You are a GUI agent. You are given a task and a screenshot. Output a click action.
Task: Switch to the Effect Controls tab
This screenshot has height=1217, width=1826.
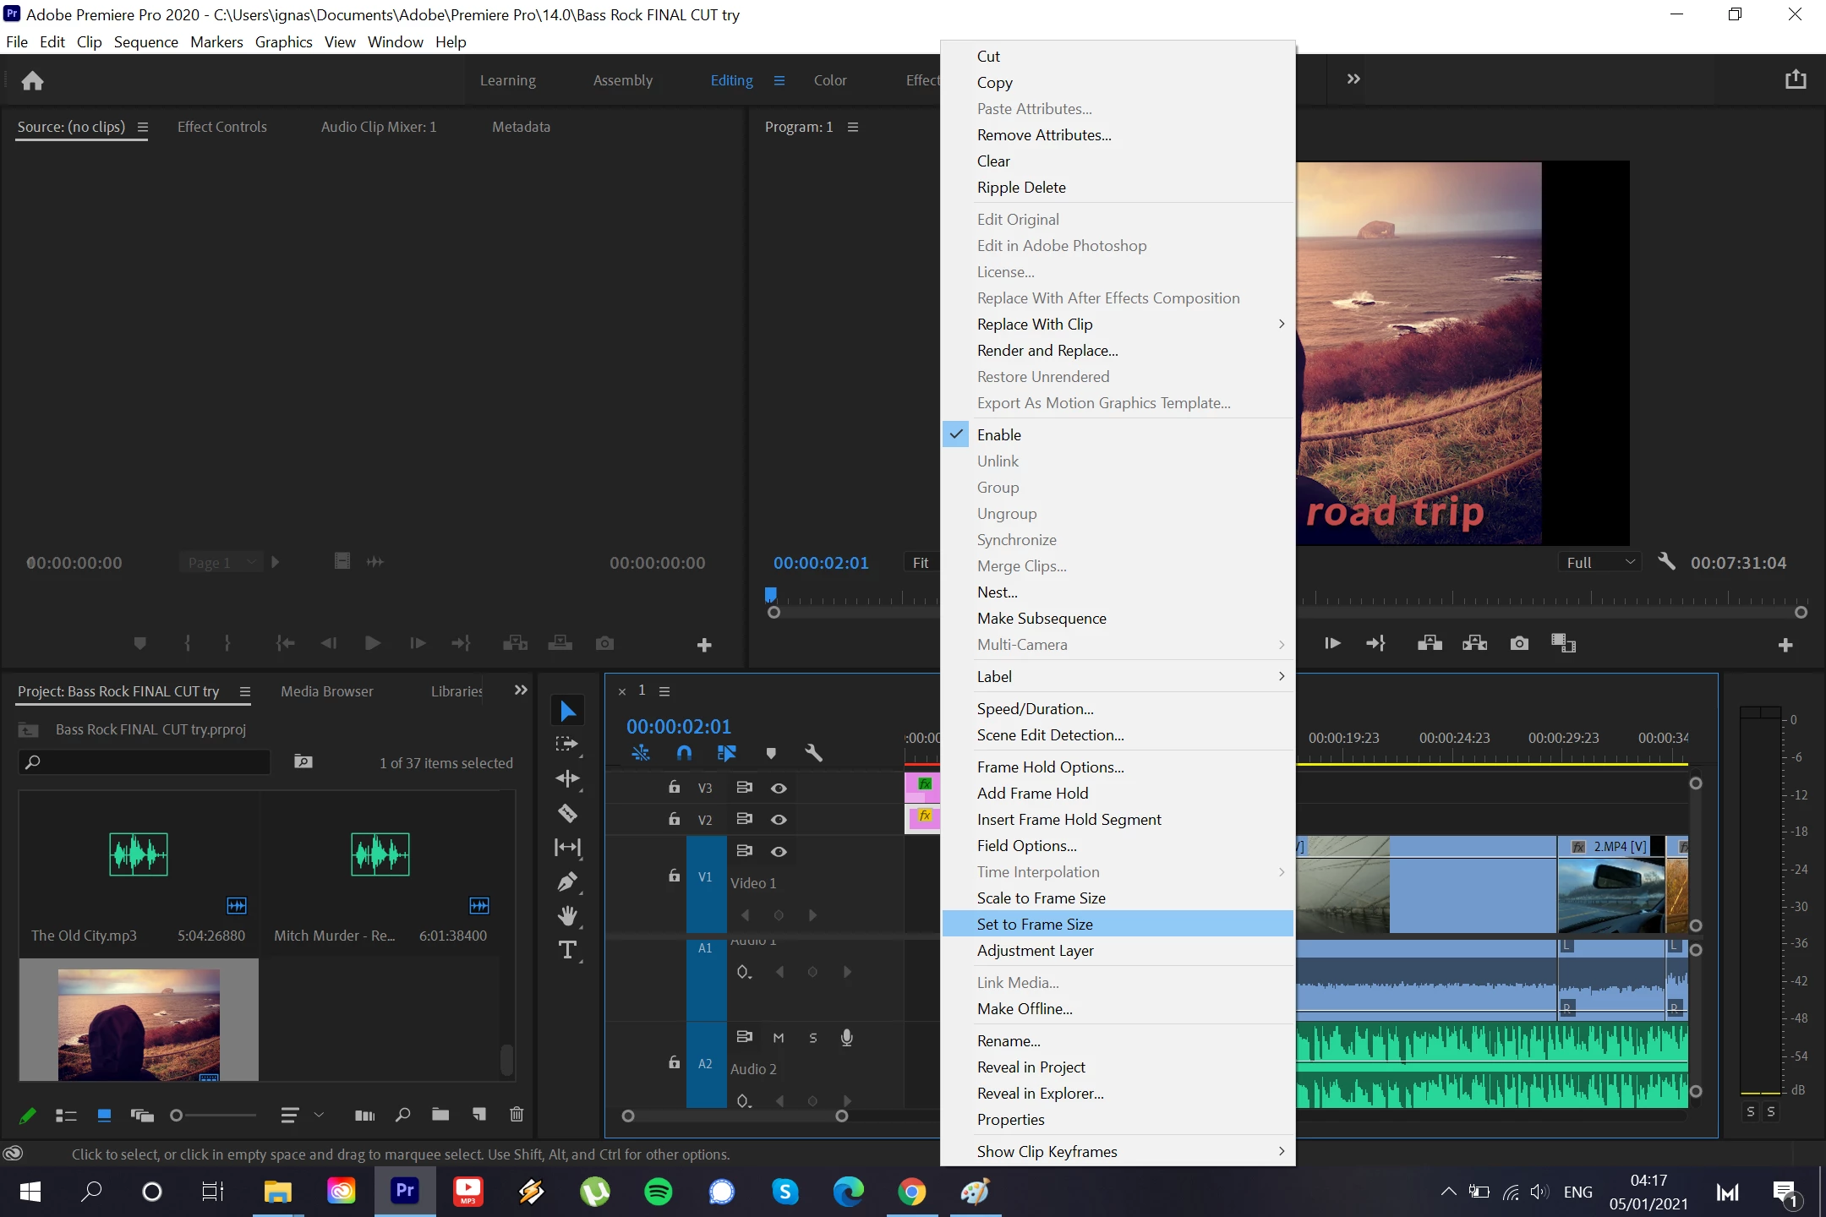pos(221,127)
